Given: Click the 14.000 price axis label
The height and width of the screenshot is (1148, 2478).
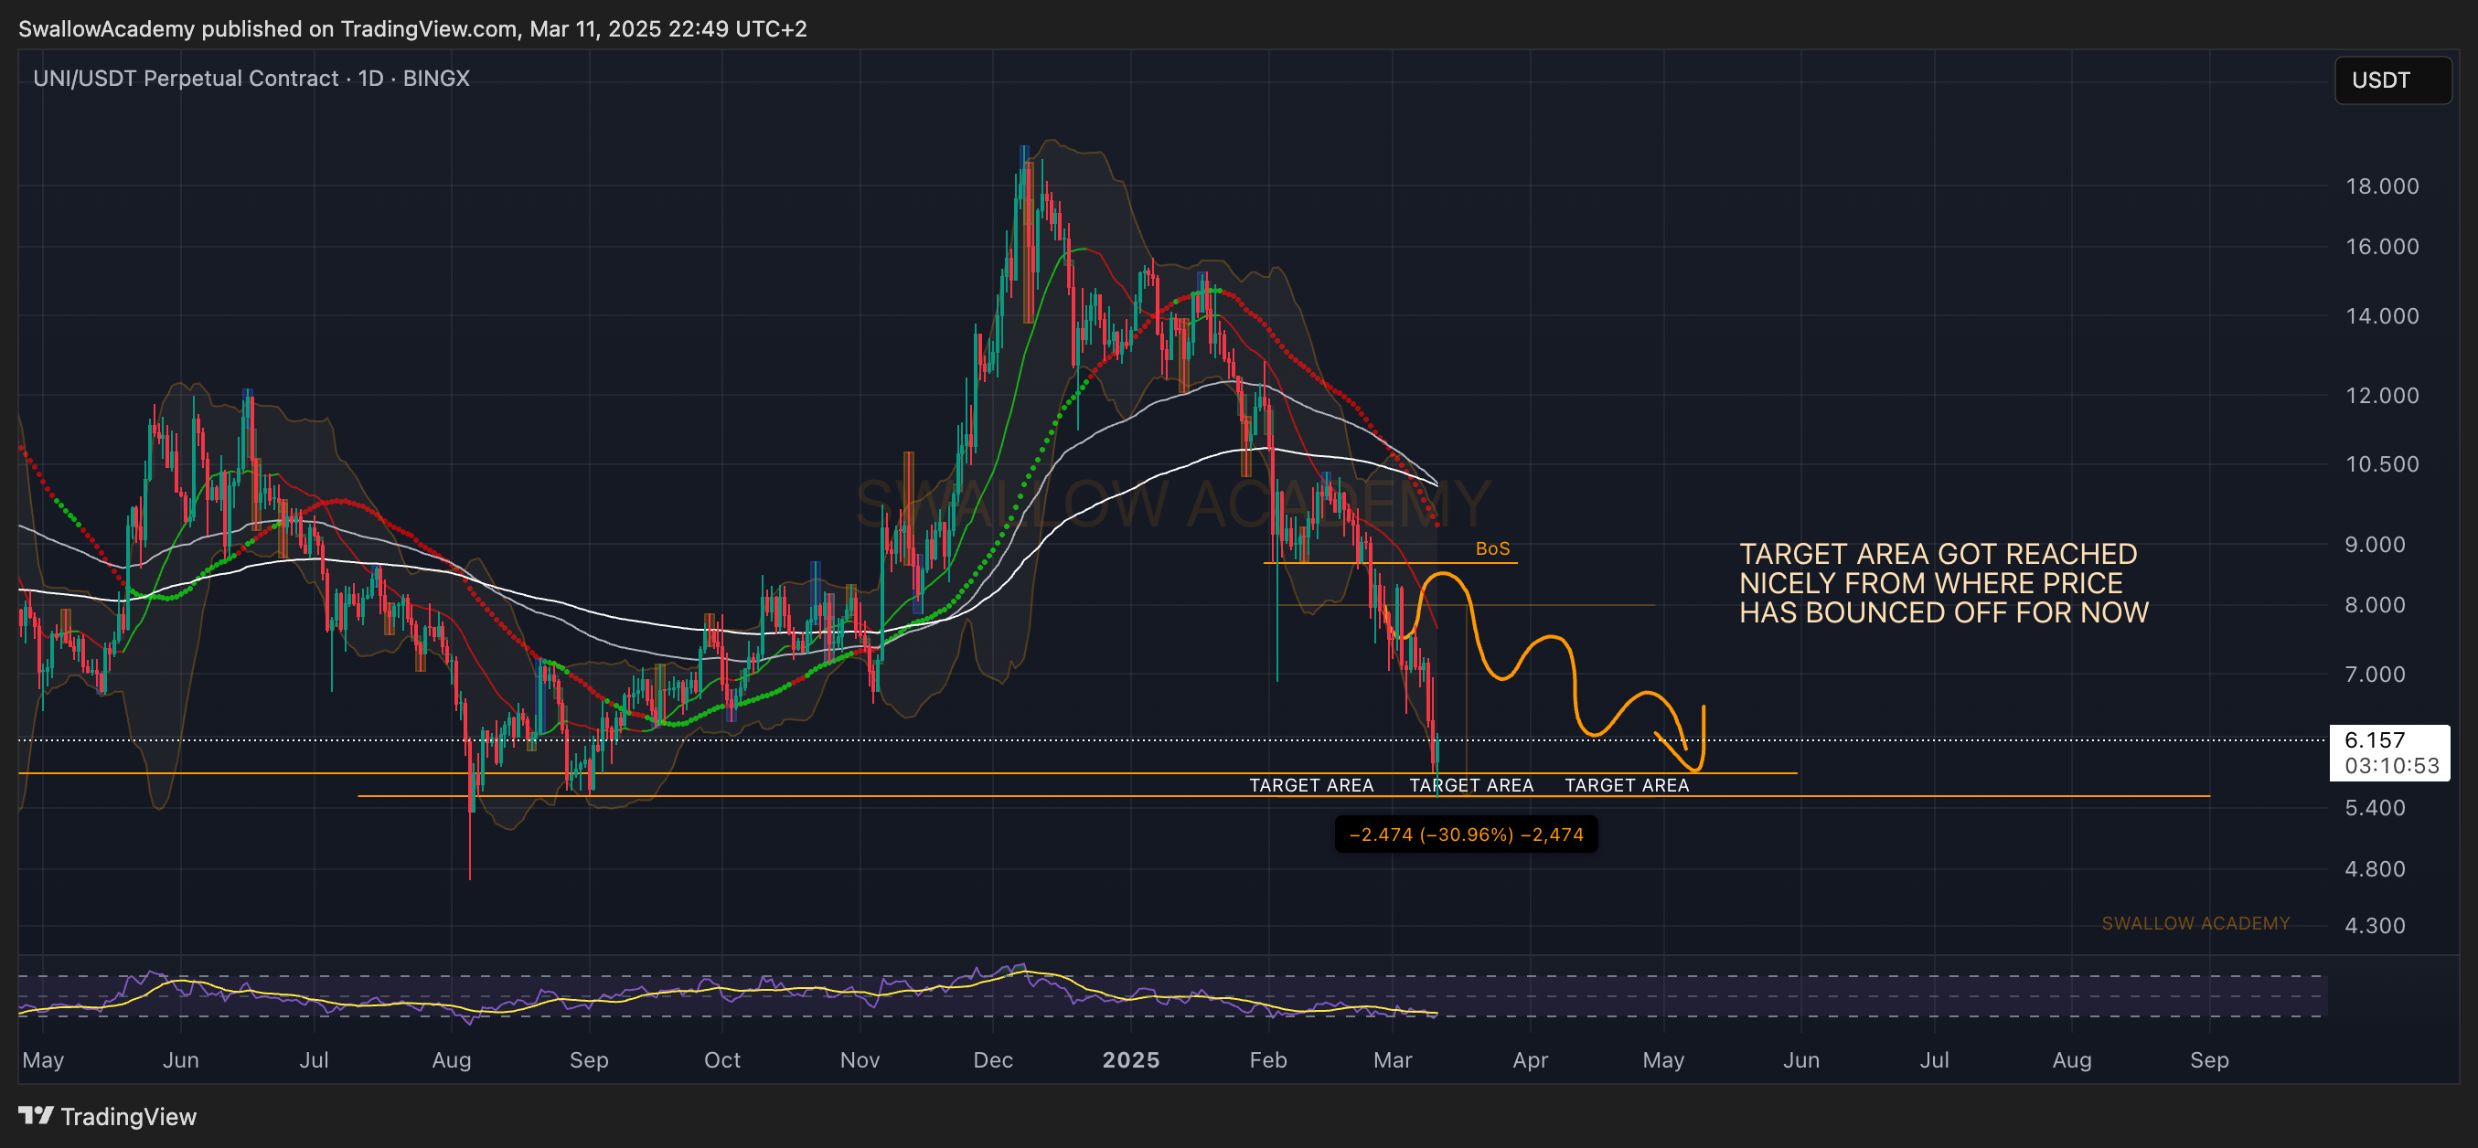Looking at the screenshot, I should pos(2382,315).
